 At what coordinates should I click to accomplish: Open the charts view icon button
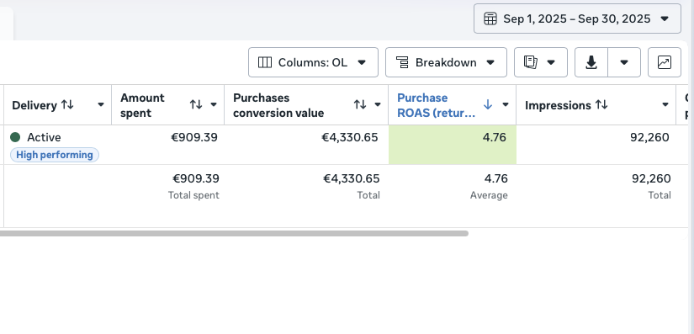point(665,62)
